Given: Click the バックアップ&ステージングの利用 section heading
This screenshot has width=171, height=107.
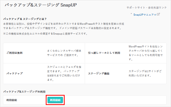Looking at the screenshot, I should click(24, 91).
